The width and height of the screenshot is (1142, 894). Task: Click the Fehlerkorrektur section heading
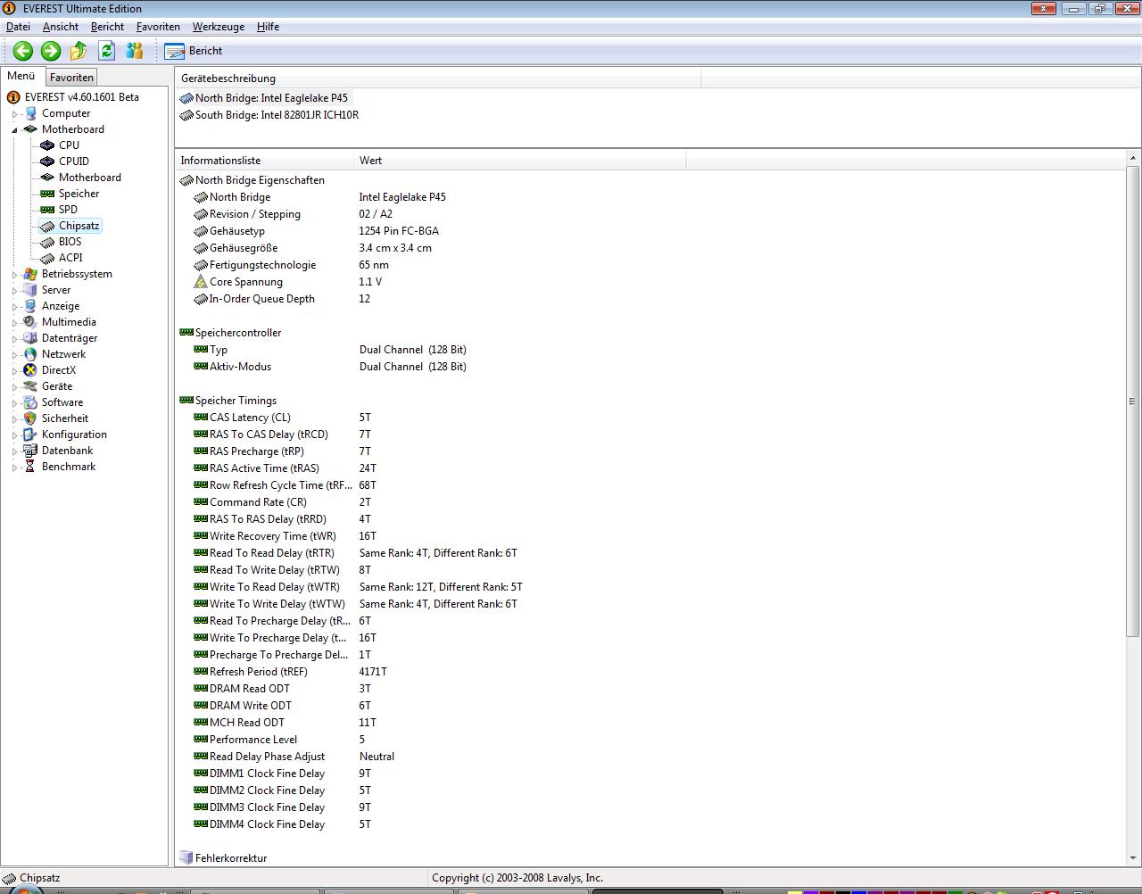pyautogui.click(x=230, y=858)
